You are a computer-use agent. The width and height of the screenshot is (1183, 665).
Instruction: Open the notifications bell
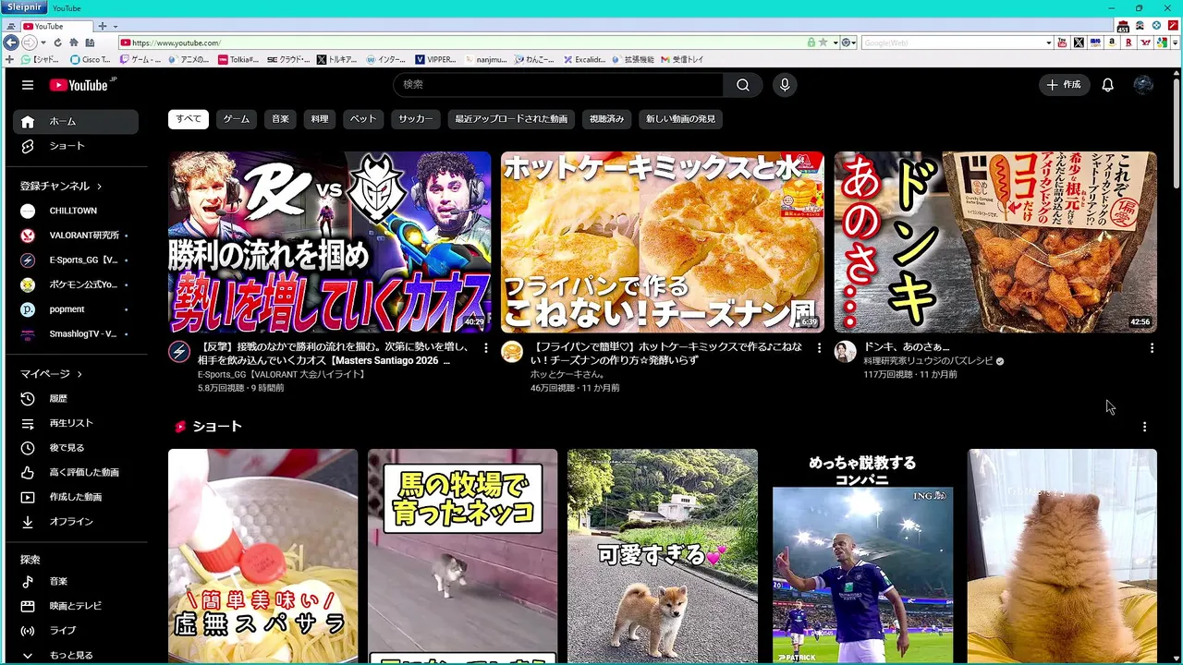tap(1107, 85)
